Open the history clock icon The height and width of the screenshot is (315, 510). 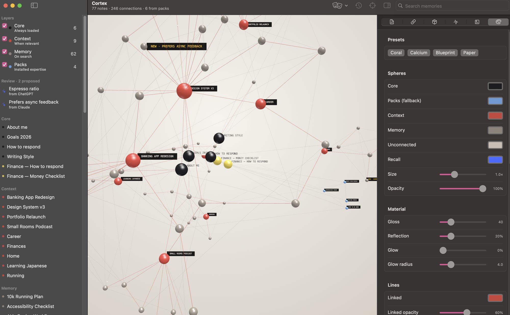coord(359,5)
